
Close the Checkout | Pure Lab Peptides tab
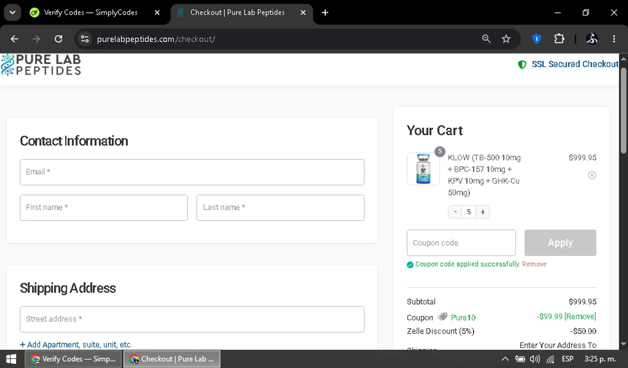coord(303,13)
